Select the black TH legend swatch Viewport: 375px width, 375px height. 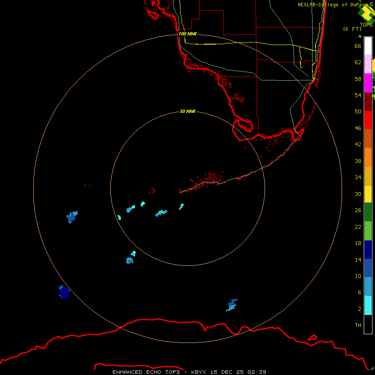[x=368, y=324]
